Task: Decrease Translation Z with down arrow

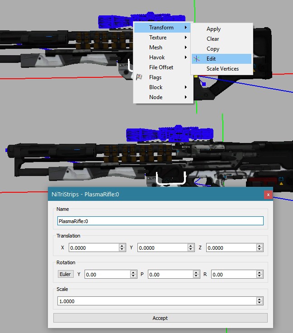Action: tap(260, 250)
